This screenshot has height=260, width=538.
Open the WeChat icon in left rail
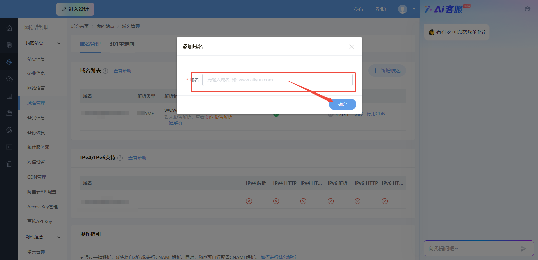point(9,79)
